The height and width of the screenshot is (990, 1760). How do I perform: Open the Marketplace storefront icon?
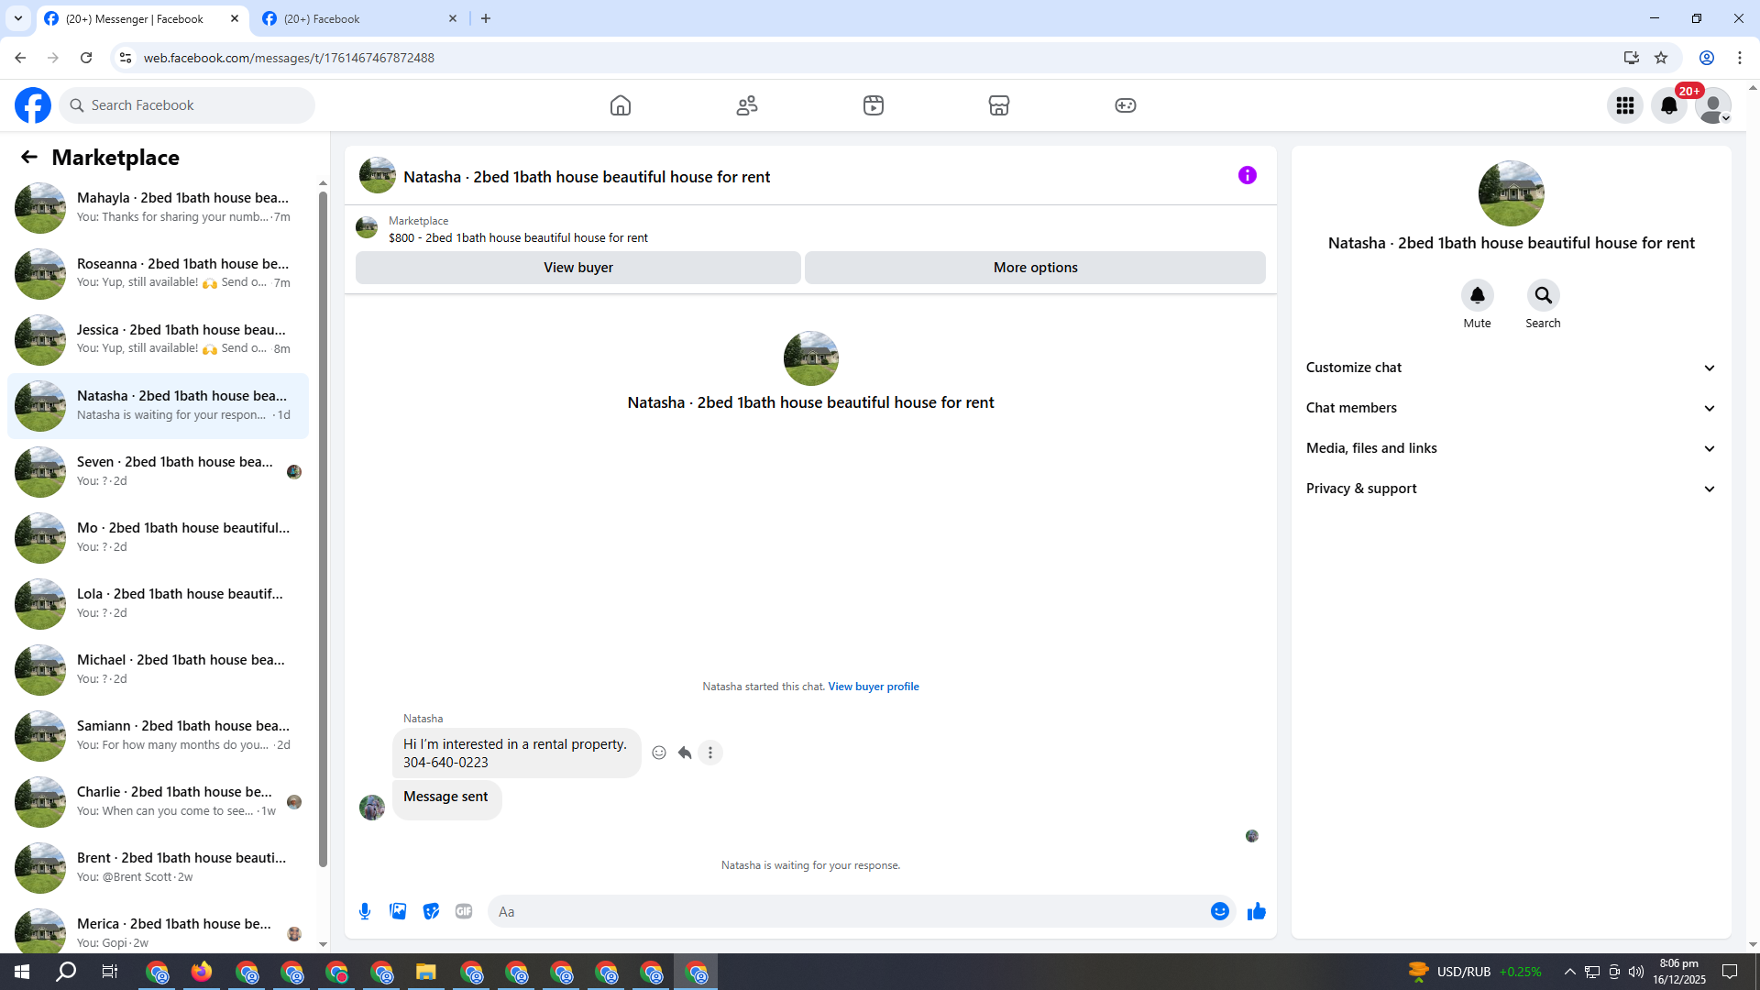(999, 105)
